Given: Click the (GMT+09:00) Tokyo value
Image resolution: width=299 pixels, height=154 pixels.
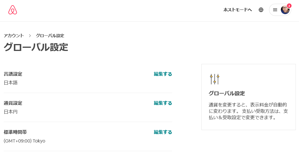Looking at the screenshot, I should (24, 141).
